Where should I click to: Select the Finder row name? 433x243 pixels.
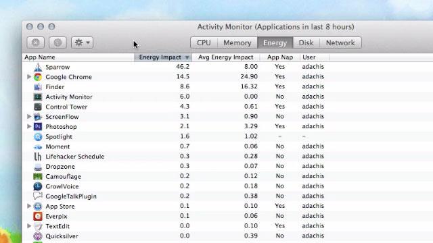pyautogui.click(x=55, y=87)
